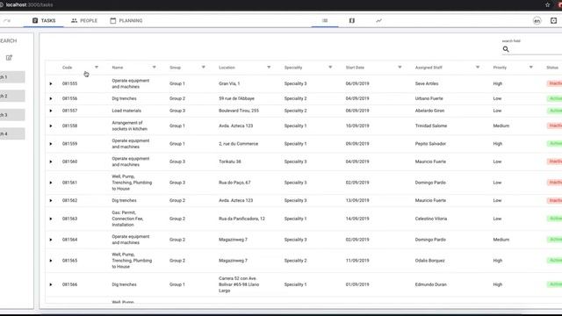
Task: Click date 14/09/2019 cell
Action: pyautogui.click(x=357, y=219)
